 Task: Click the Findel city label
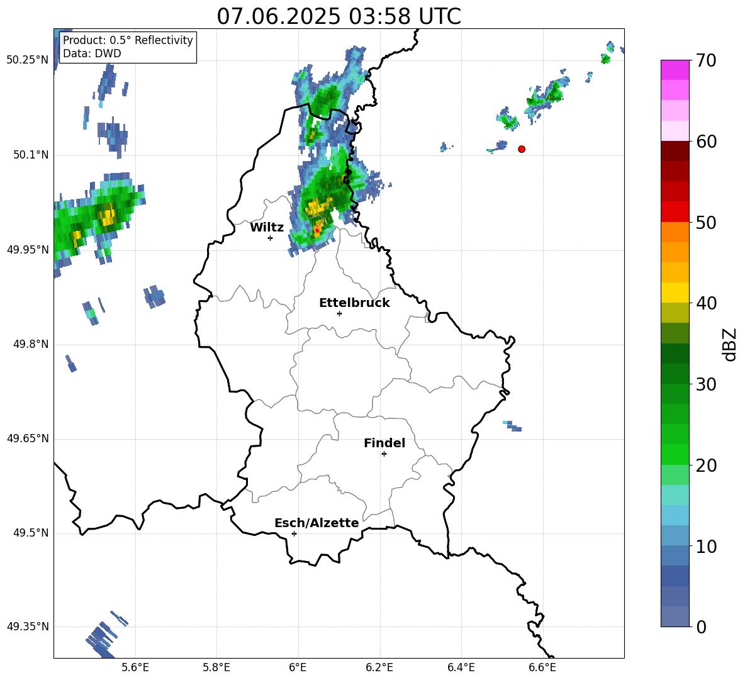(x=384, y=443)
